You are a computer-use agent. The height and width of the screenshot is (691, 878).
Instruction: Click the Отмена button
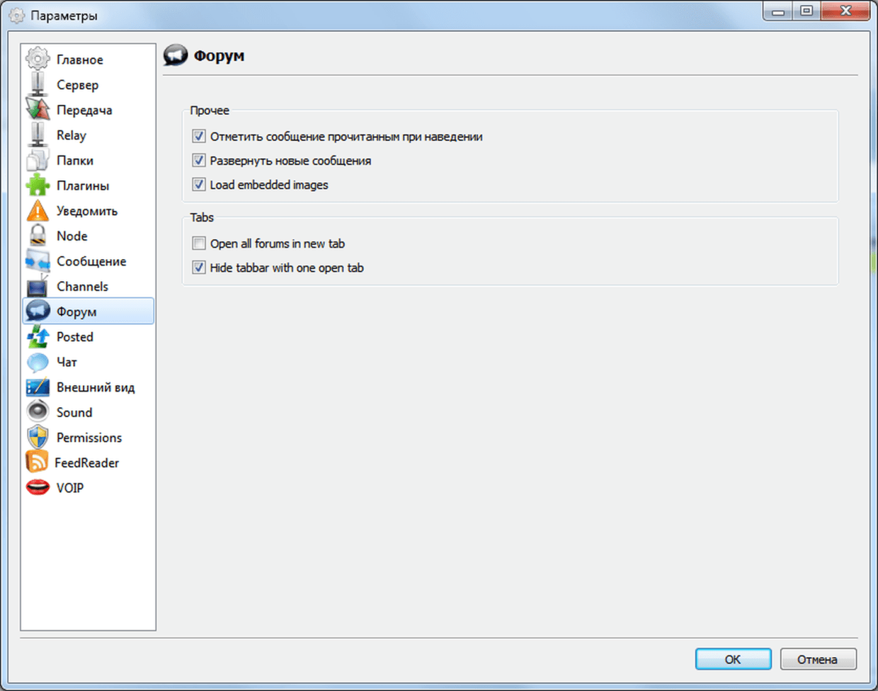[818, 659]
